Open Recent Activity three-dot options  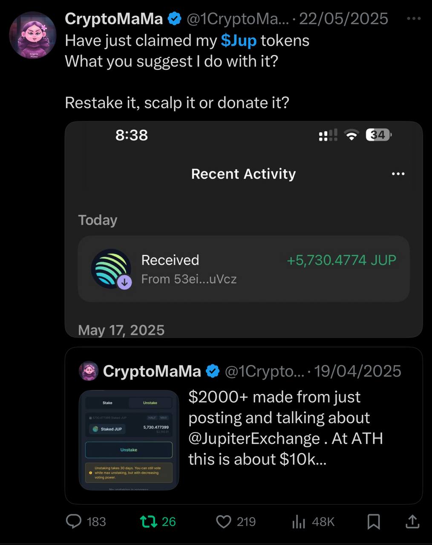pyautogui.click(x=398, y=174)
